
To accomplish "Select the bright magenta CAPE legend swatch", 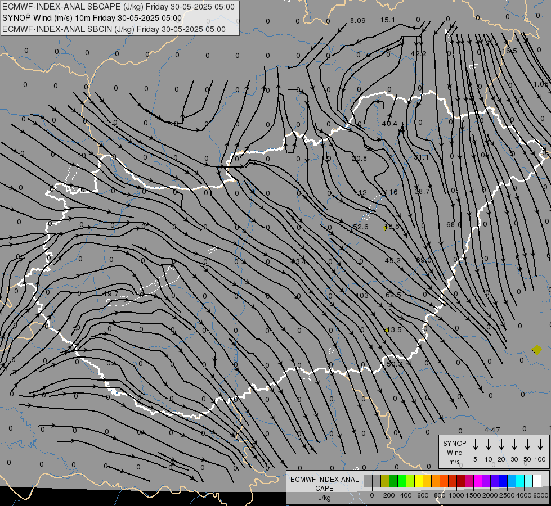I will point(478,481).
